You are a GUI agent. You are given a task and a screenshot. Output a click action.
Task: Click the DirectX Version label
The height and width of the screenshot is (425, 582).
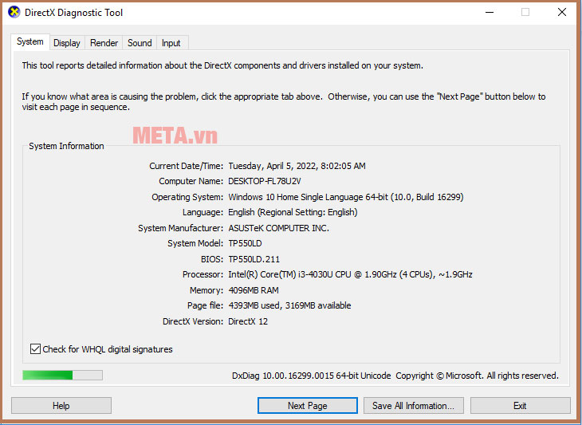tap(193, 321)
